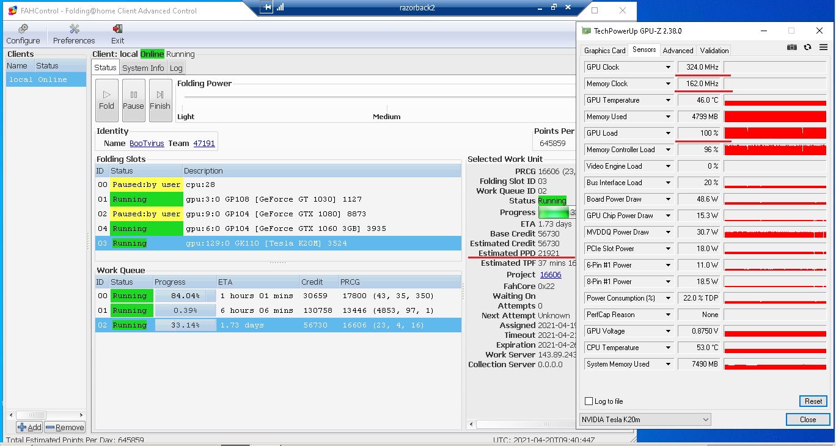Click the Finish button in the Status tab
The height and width of the screenshot is (446, 836).
pos(160,100)
